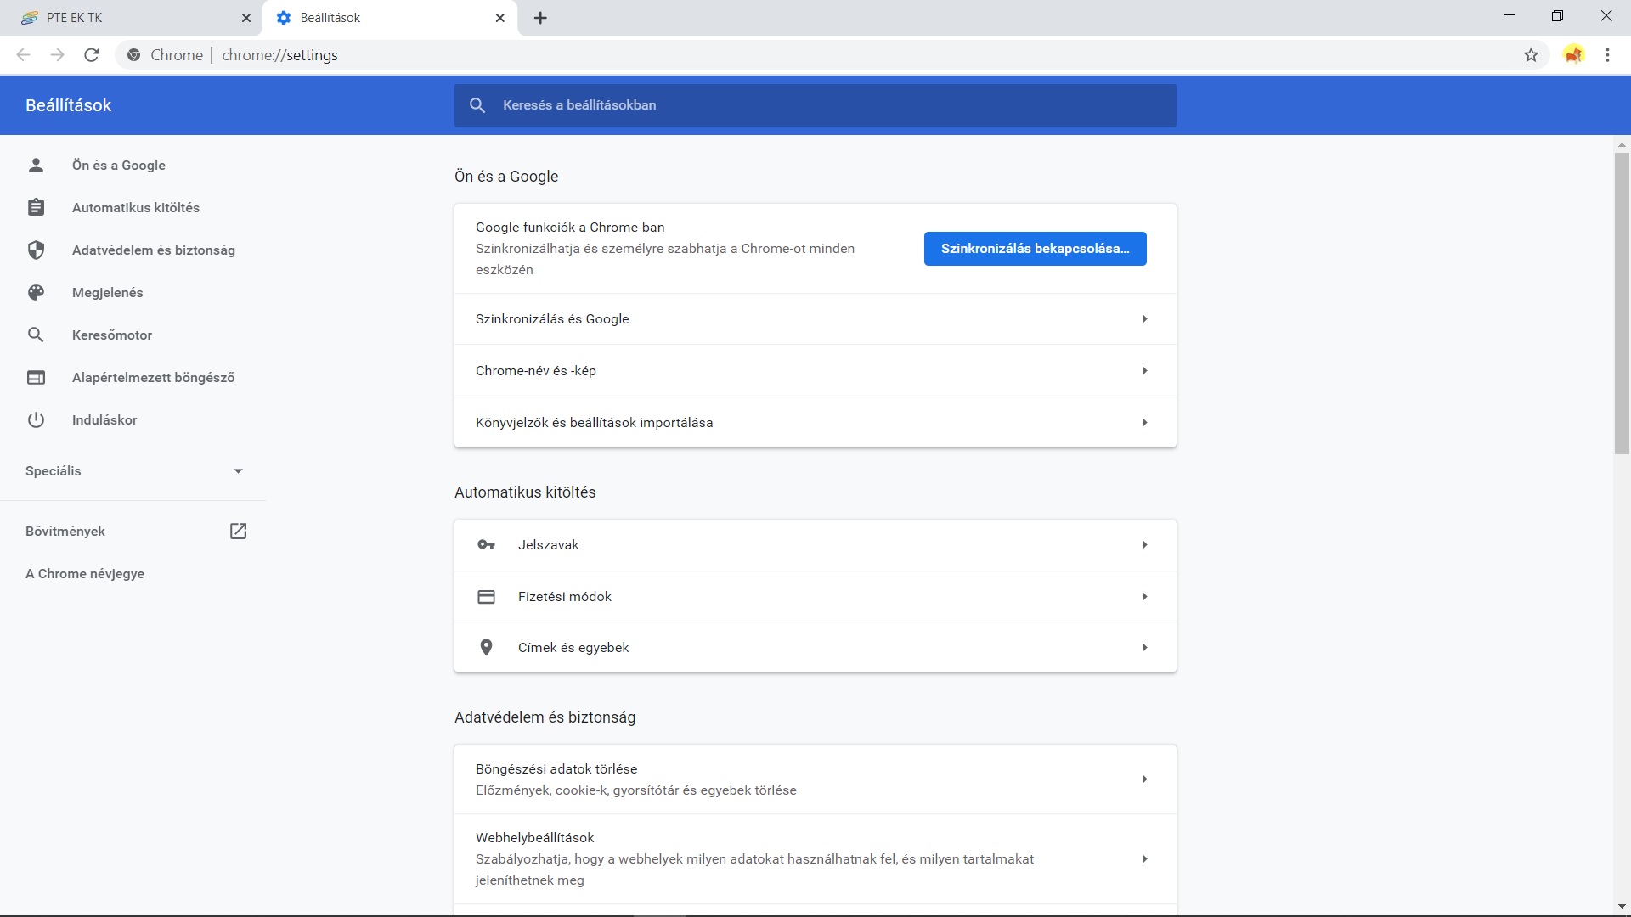Open the Fizetési módok row arrow
The image size is (1631, 917).
[x=1144, y=597]
